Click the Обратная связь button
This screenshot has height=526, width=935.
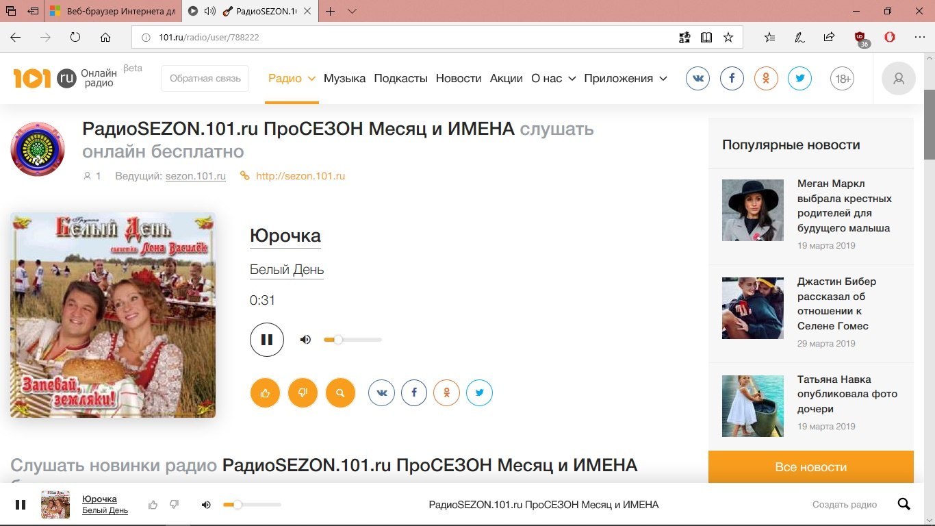coord(205,79)
